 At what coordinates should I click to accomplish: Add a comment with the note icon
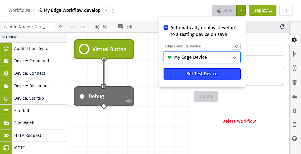[x=120, y=27]
